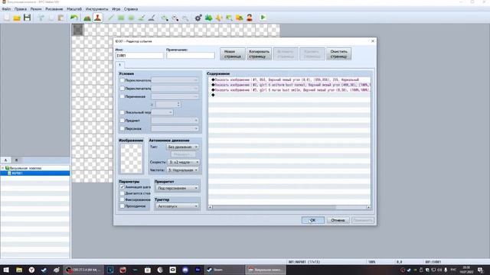Collapse the map tree root expander
The image size is (490, 275).
(x=3, y=168)
